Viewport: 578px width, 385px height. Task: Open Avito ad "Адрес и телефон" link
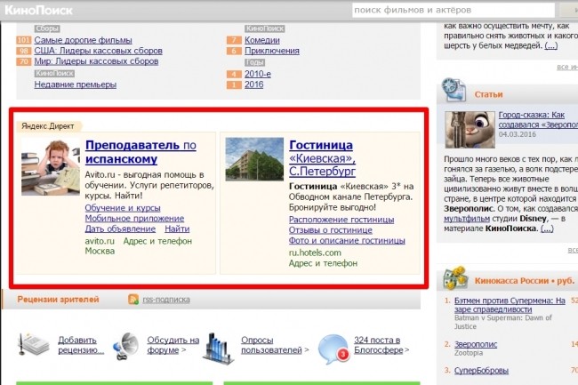coord(157,241)
